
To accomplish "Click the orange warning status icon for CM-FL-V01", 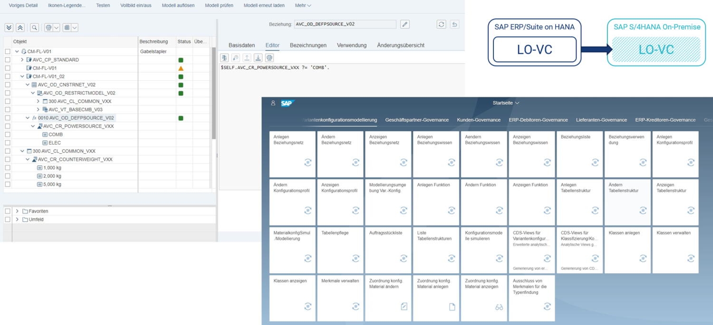I will pyautogui.click(x=181, y=68).
